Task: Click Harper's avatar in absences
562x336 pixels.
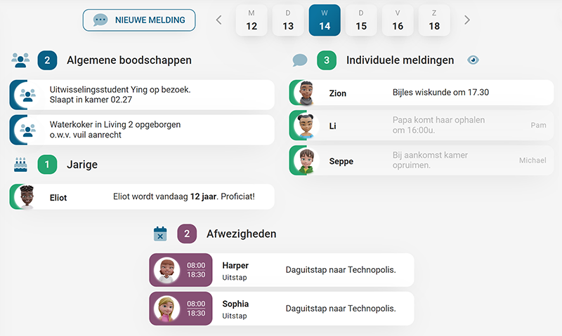Action: click(166, 270)
